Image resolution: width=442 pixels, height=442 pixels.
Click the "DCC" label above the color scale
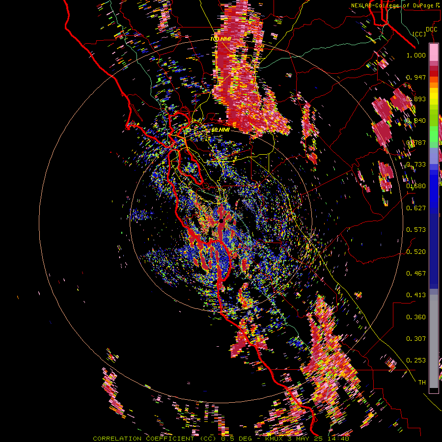tap(431, 29)
